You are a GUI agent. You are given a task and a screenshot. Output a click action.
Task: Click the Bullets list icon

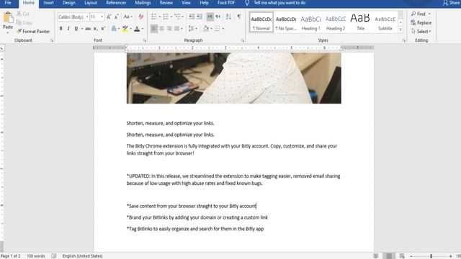[153, 17]
